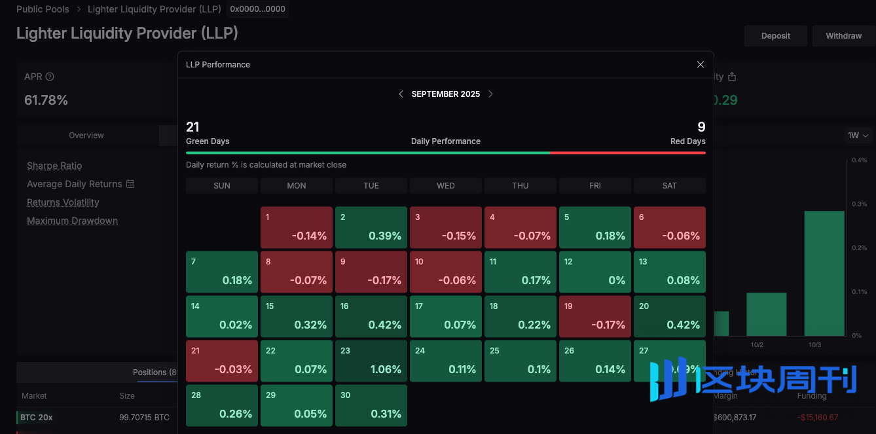The width and height of the screenshot is (876, 434).
Task: Select September 19 red day cell
Action: point(594,316)
